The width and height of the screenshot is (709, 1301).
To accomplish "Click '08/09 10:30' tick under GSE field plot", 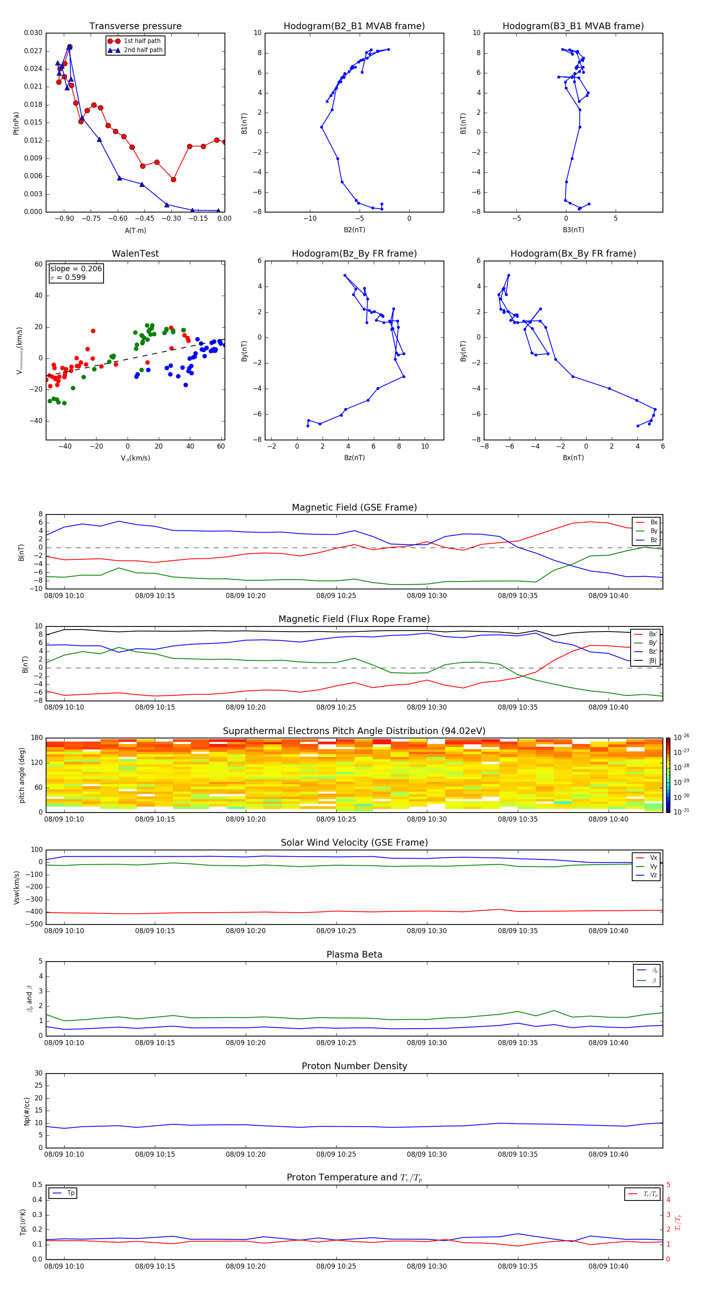I will tap(427, 596).
